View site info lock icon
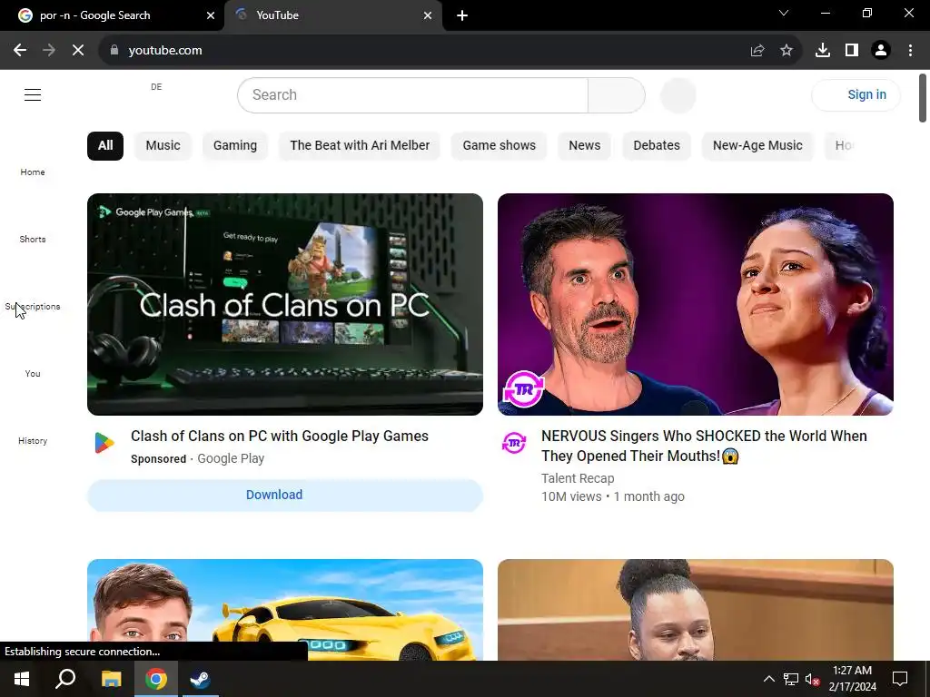 pos(114,51)
